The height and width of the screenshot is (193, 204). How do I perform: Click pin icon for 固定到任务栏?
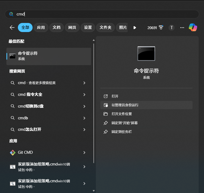pos(106,132)
